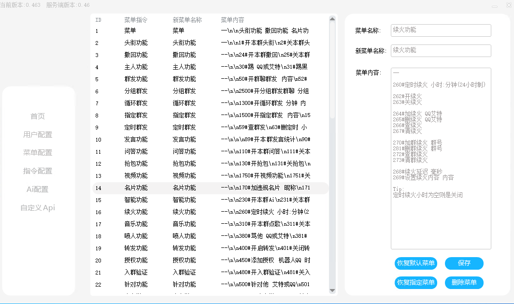Select the 授权功能 row
This screenshot has width=514, height=304.
pos(211,261)
